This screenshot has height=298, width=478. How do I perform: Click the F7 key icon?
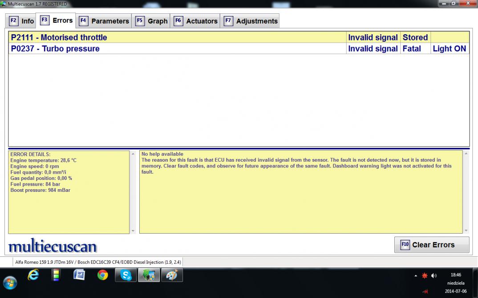click(228, 21)
